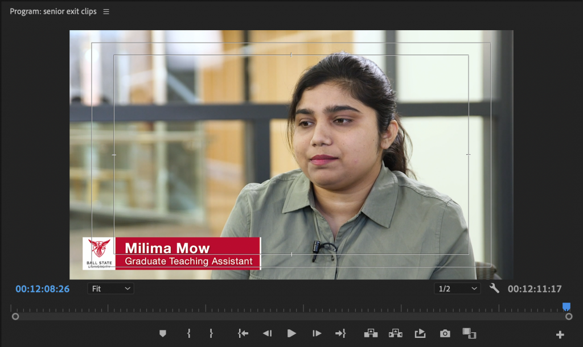Expand the Fit zoom level dropdown
Image resolution: width=583 pixels, height=347 pixels.
[x=111, y=288]
